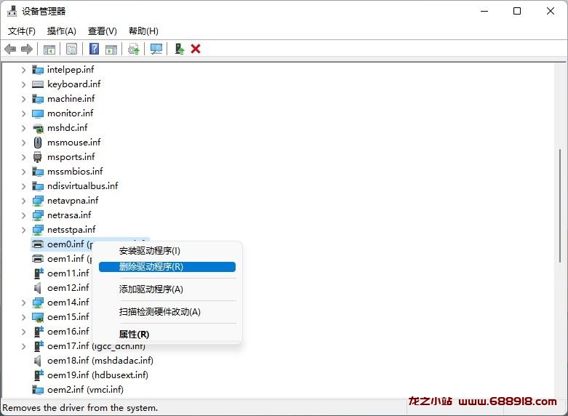Image resolution: width=568 pixels, height=416 pixels.
Task: Click the scan for hardware changes monitor icon
Action: pos(156,49)
